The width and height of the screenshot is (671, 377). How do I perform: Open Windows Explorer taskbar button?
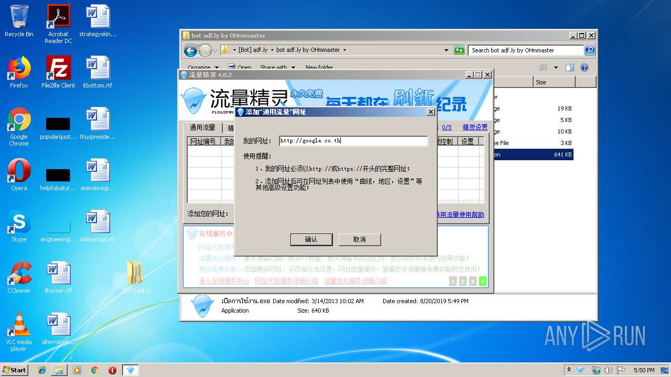[59, 370]
